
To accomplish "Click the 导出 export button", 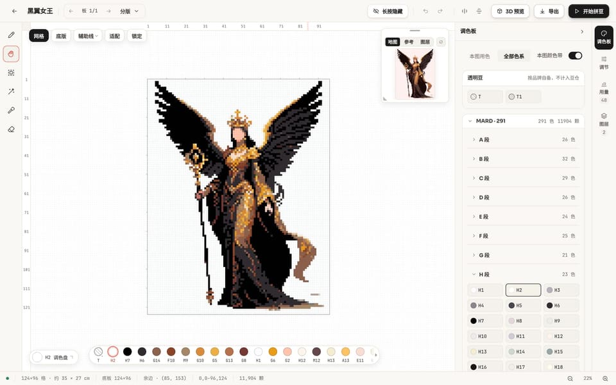I will (x=549, y=11).
